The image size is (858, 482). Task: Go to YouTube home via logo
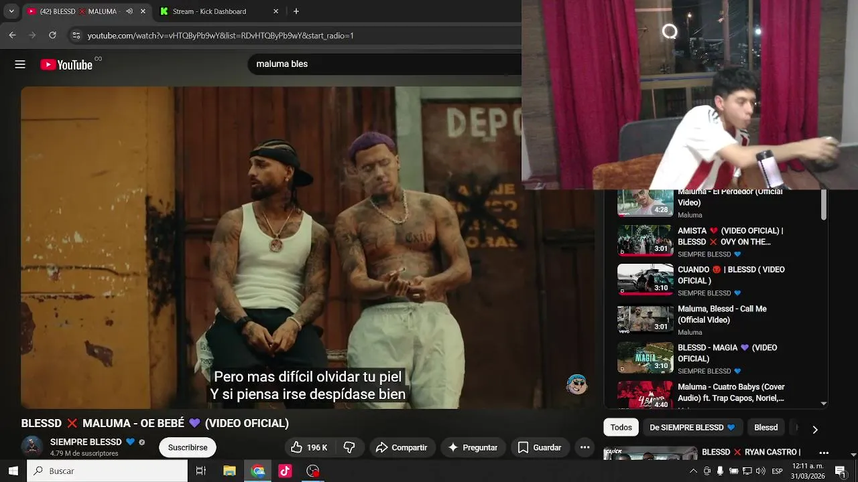pyautogui.click(x=66, y=64)
